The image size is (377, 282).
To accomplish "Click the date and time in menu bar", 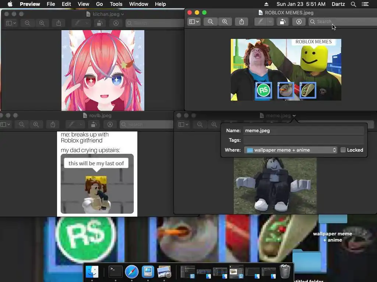I will (x=301, y=4).
